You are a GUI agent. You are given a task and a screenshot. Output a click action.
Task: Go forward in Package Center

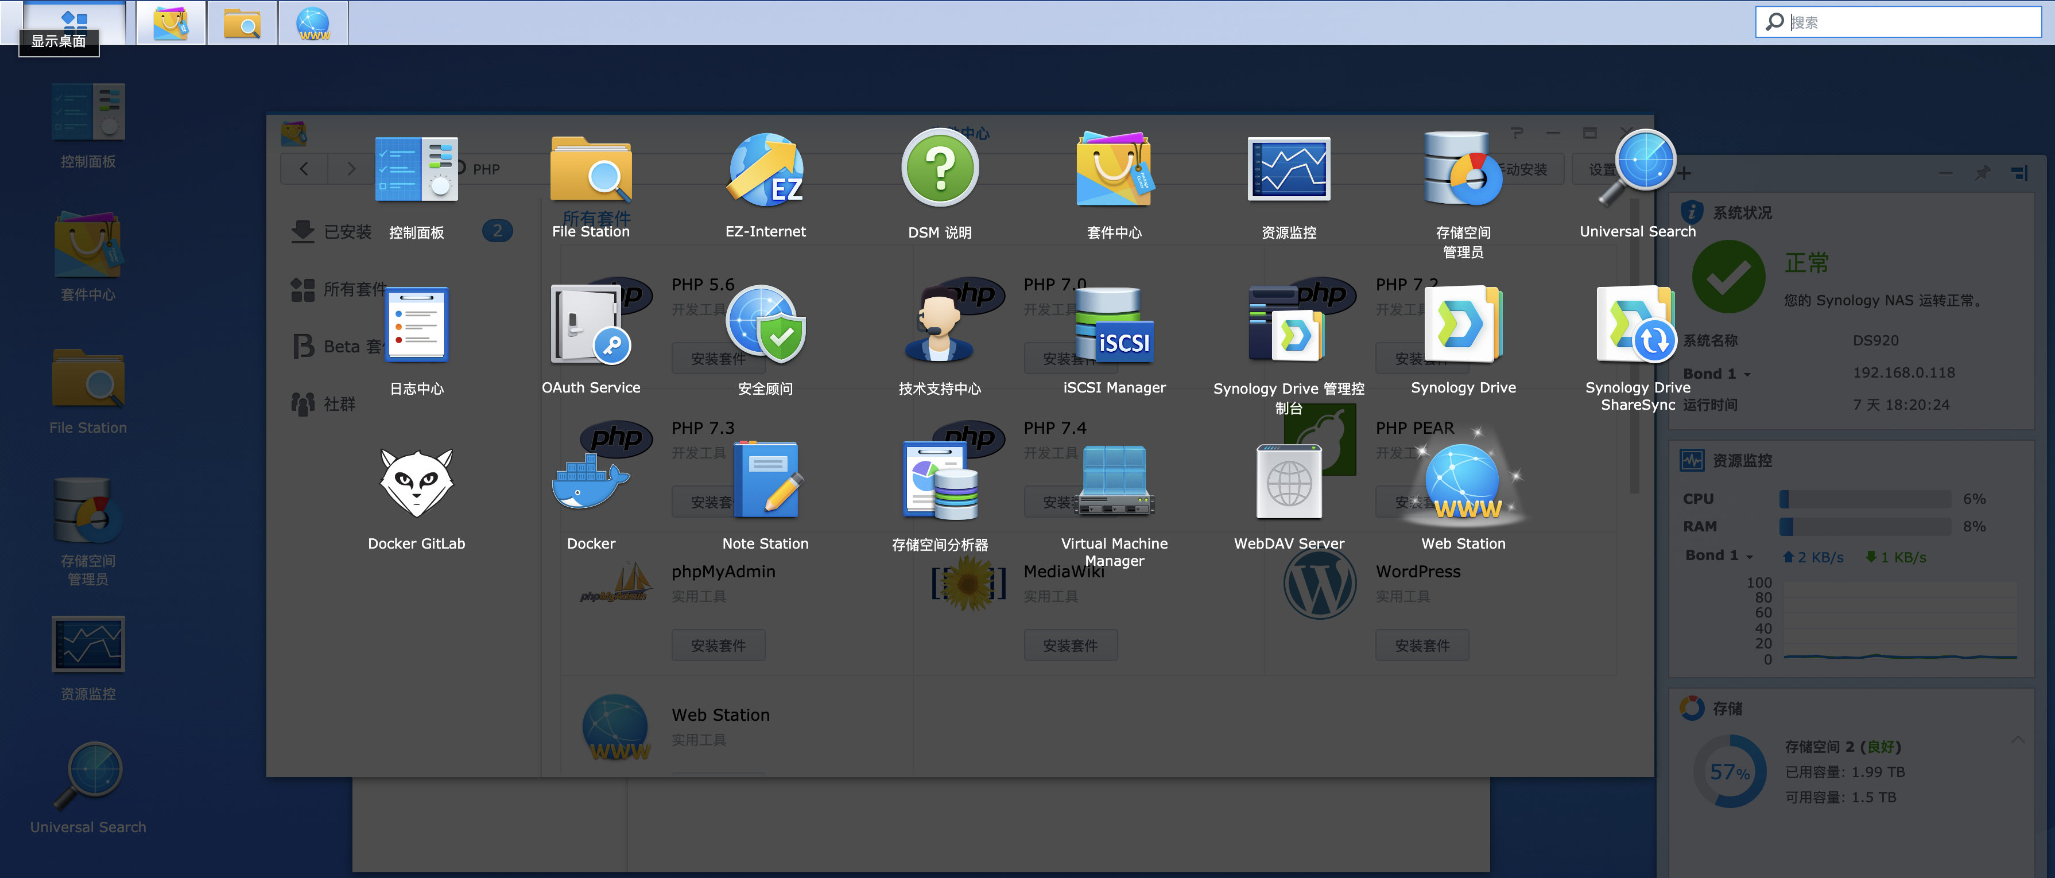coord(350,168)
